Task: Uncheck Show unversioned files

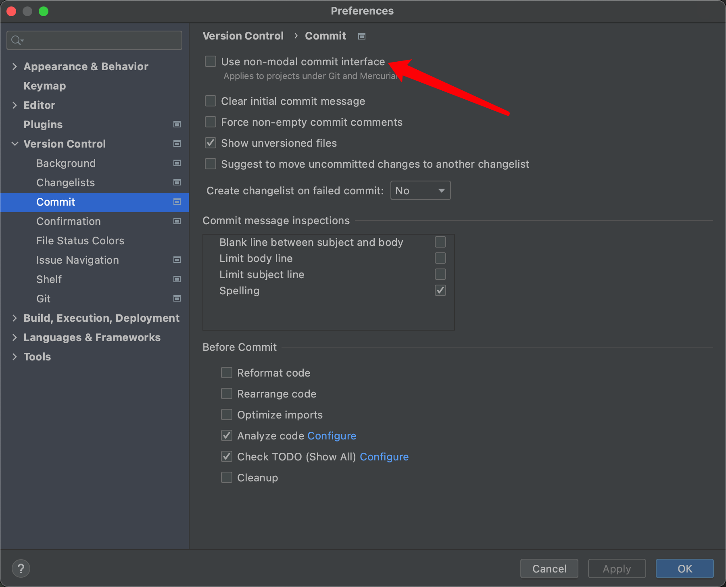Action: pyautogui.click(x=211, y=143)
